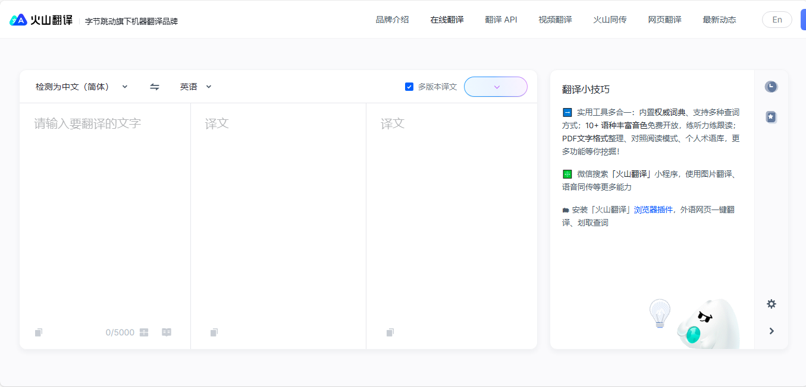Image resolution: width=806 pixels, height=387 pixels.
Task: Open 火山同传 navigation item
Action: point(610,20)
